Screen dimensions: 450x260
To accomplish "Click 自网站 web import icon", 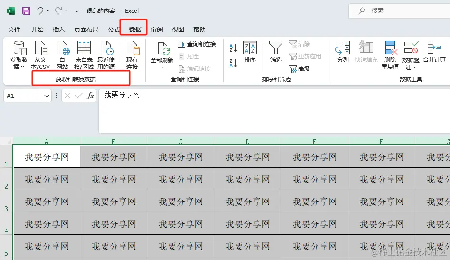I will tap(62, 55).
